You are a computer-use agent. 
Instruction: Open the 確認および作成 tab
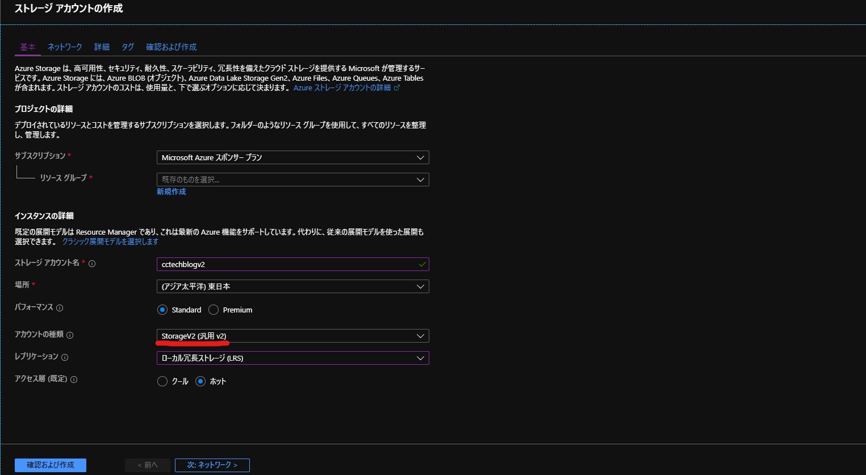pyautogui.click(x=171, y=47)
